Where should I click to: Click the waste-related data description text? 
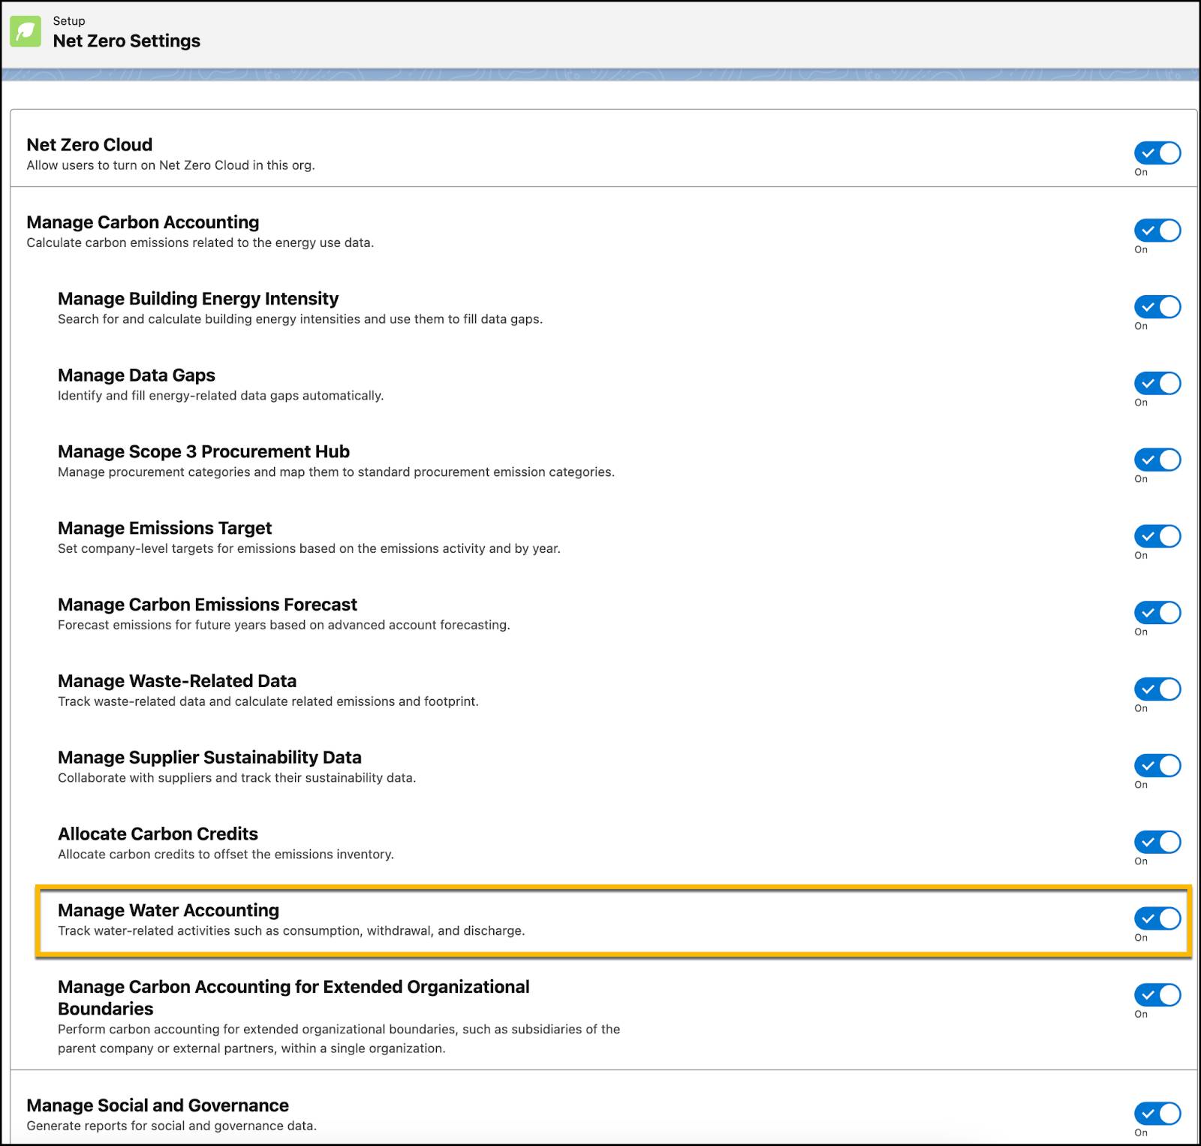point(267,701)
